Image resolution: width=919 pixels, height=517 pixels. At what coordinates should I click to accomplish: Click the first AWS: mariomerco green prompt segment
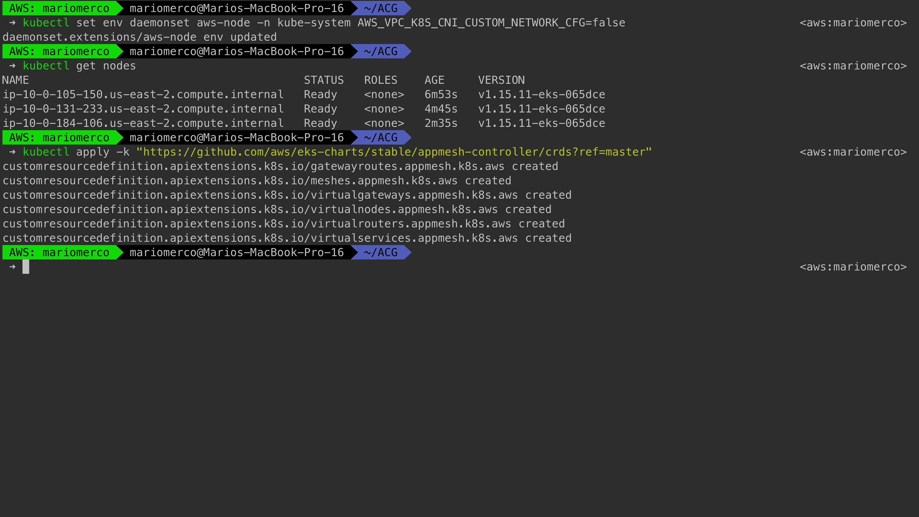[59, 9]
